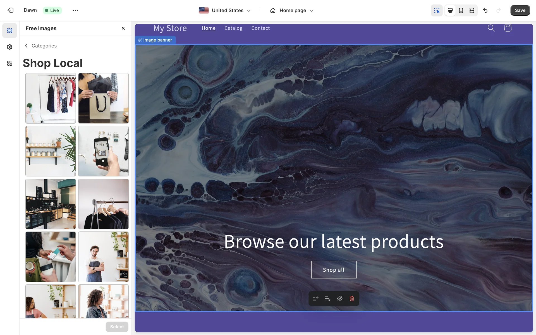Open the United States country dropdown
Viewport: 536px width, 335px height.
coord(225,10)
